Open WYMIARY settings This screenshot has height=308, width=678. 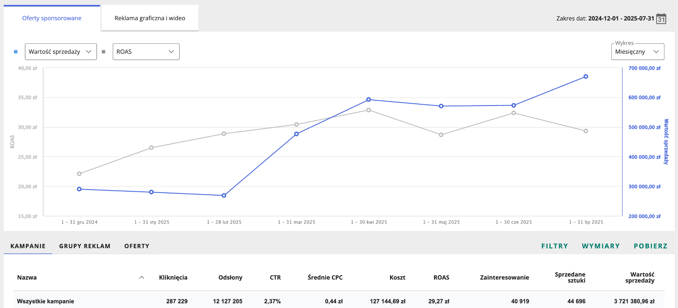601,246
